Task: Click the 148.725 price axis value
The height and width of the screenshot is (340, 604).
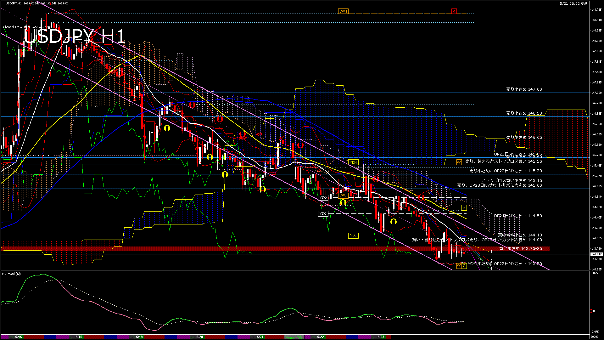Action: [x=596, y=10]
